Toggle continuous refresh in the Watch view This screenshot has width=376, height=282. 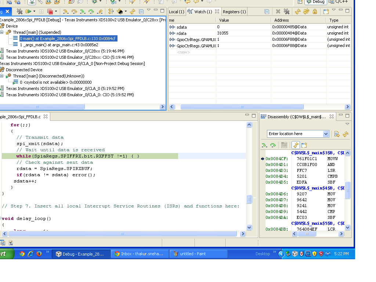click(306, 12)
